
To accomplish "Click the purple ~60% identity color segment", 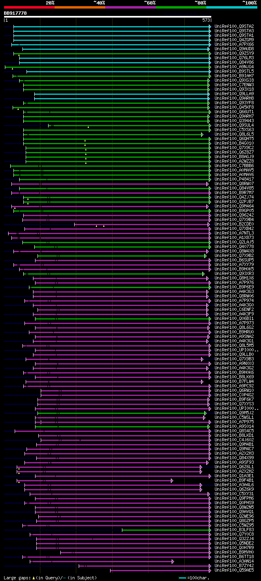I will point(130,7).
